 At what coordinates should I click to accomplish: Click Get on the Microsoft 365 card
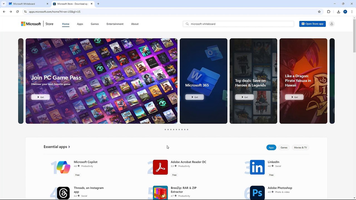[194, 97]
